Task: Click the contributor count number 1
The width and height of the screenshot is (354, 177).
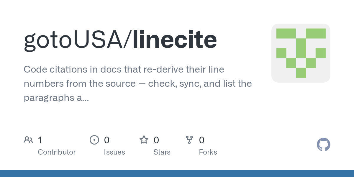Action: pos(40,140)
